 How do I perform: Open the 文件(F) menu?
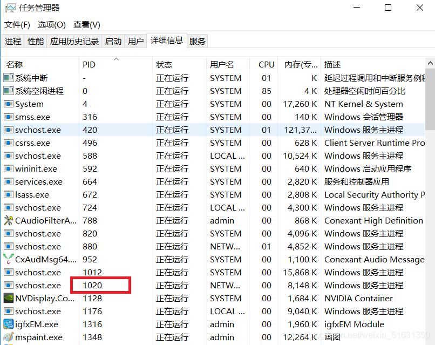tap(17, 25)
